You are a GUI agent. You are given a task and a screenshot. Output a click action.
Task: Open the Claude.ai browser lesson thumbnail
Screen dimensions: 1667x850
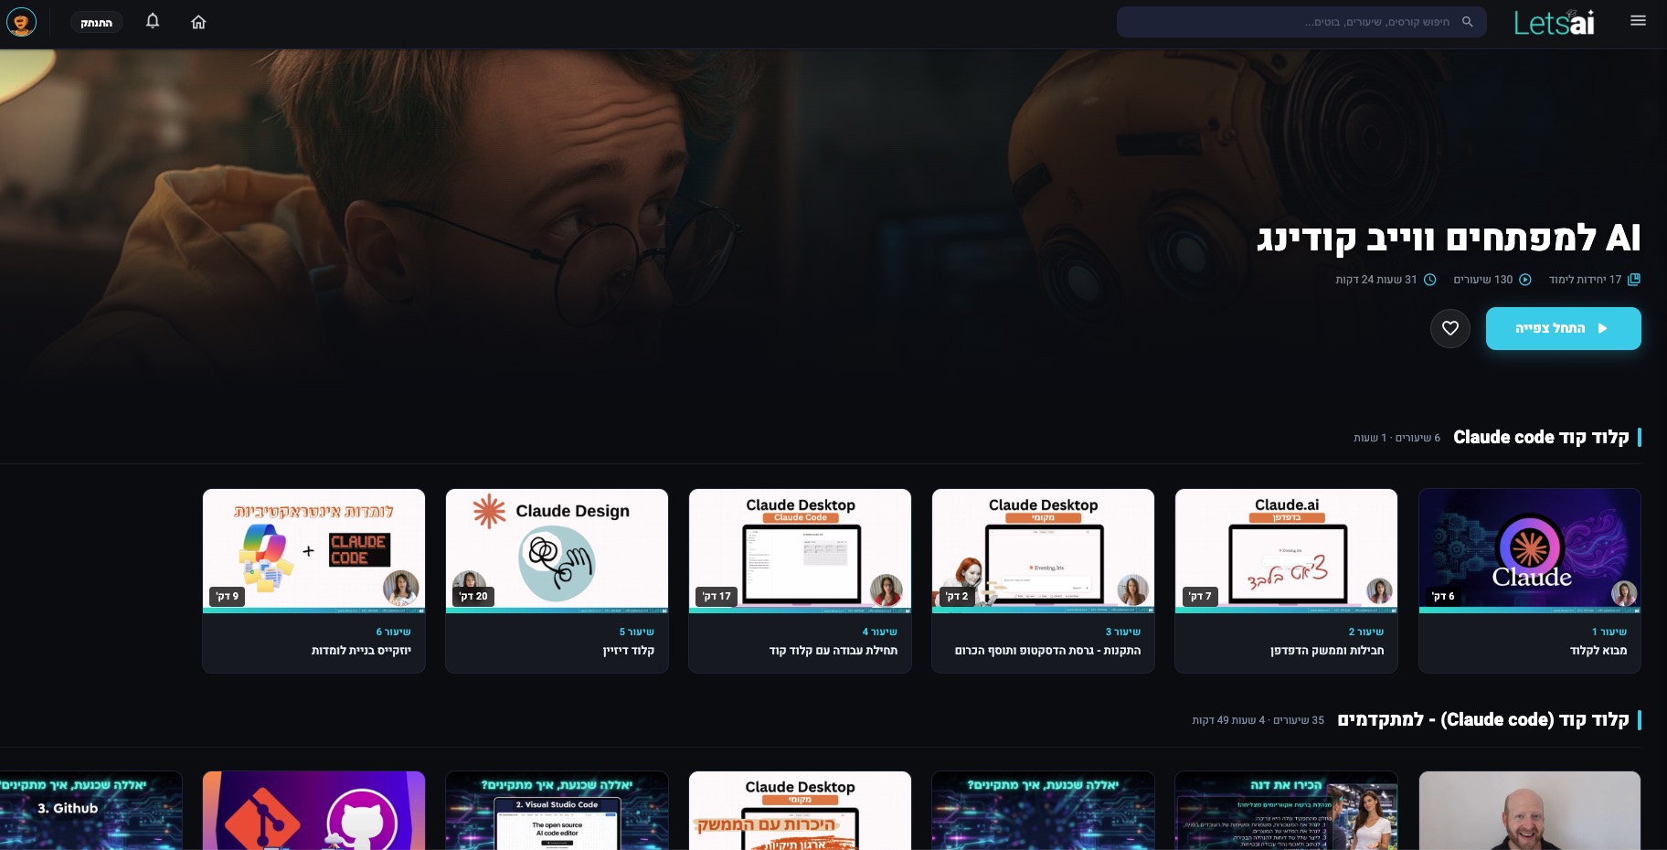[x=1287, y=550]
